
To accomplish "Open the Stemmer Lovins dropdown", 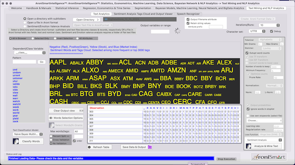I will (271, 49).
